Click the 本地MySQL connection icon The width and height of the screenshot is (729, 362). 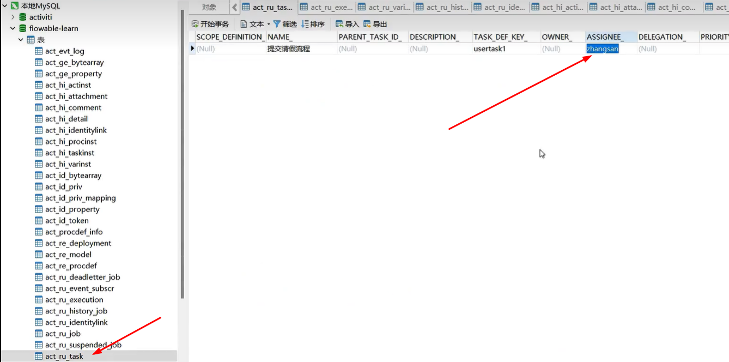pos(15,6)
